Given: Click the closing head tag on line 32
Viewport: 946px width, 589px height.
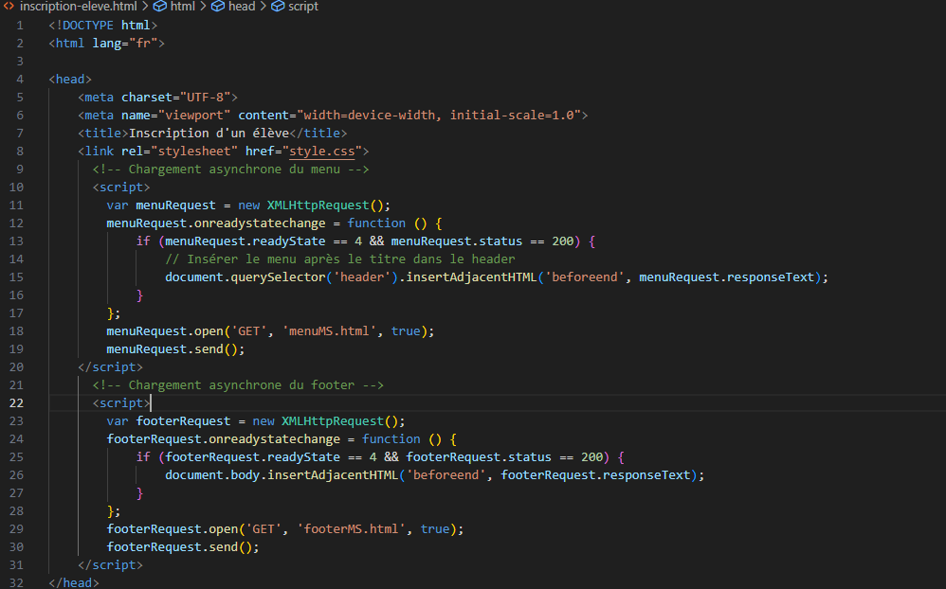Looking at the screenshot, I should coord(74,582).
